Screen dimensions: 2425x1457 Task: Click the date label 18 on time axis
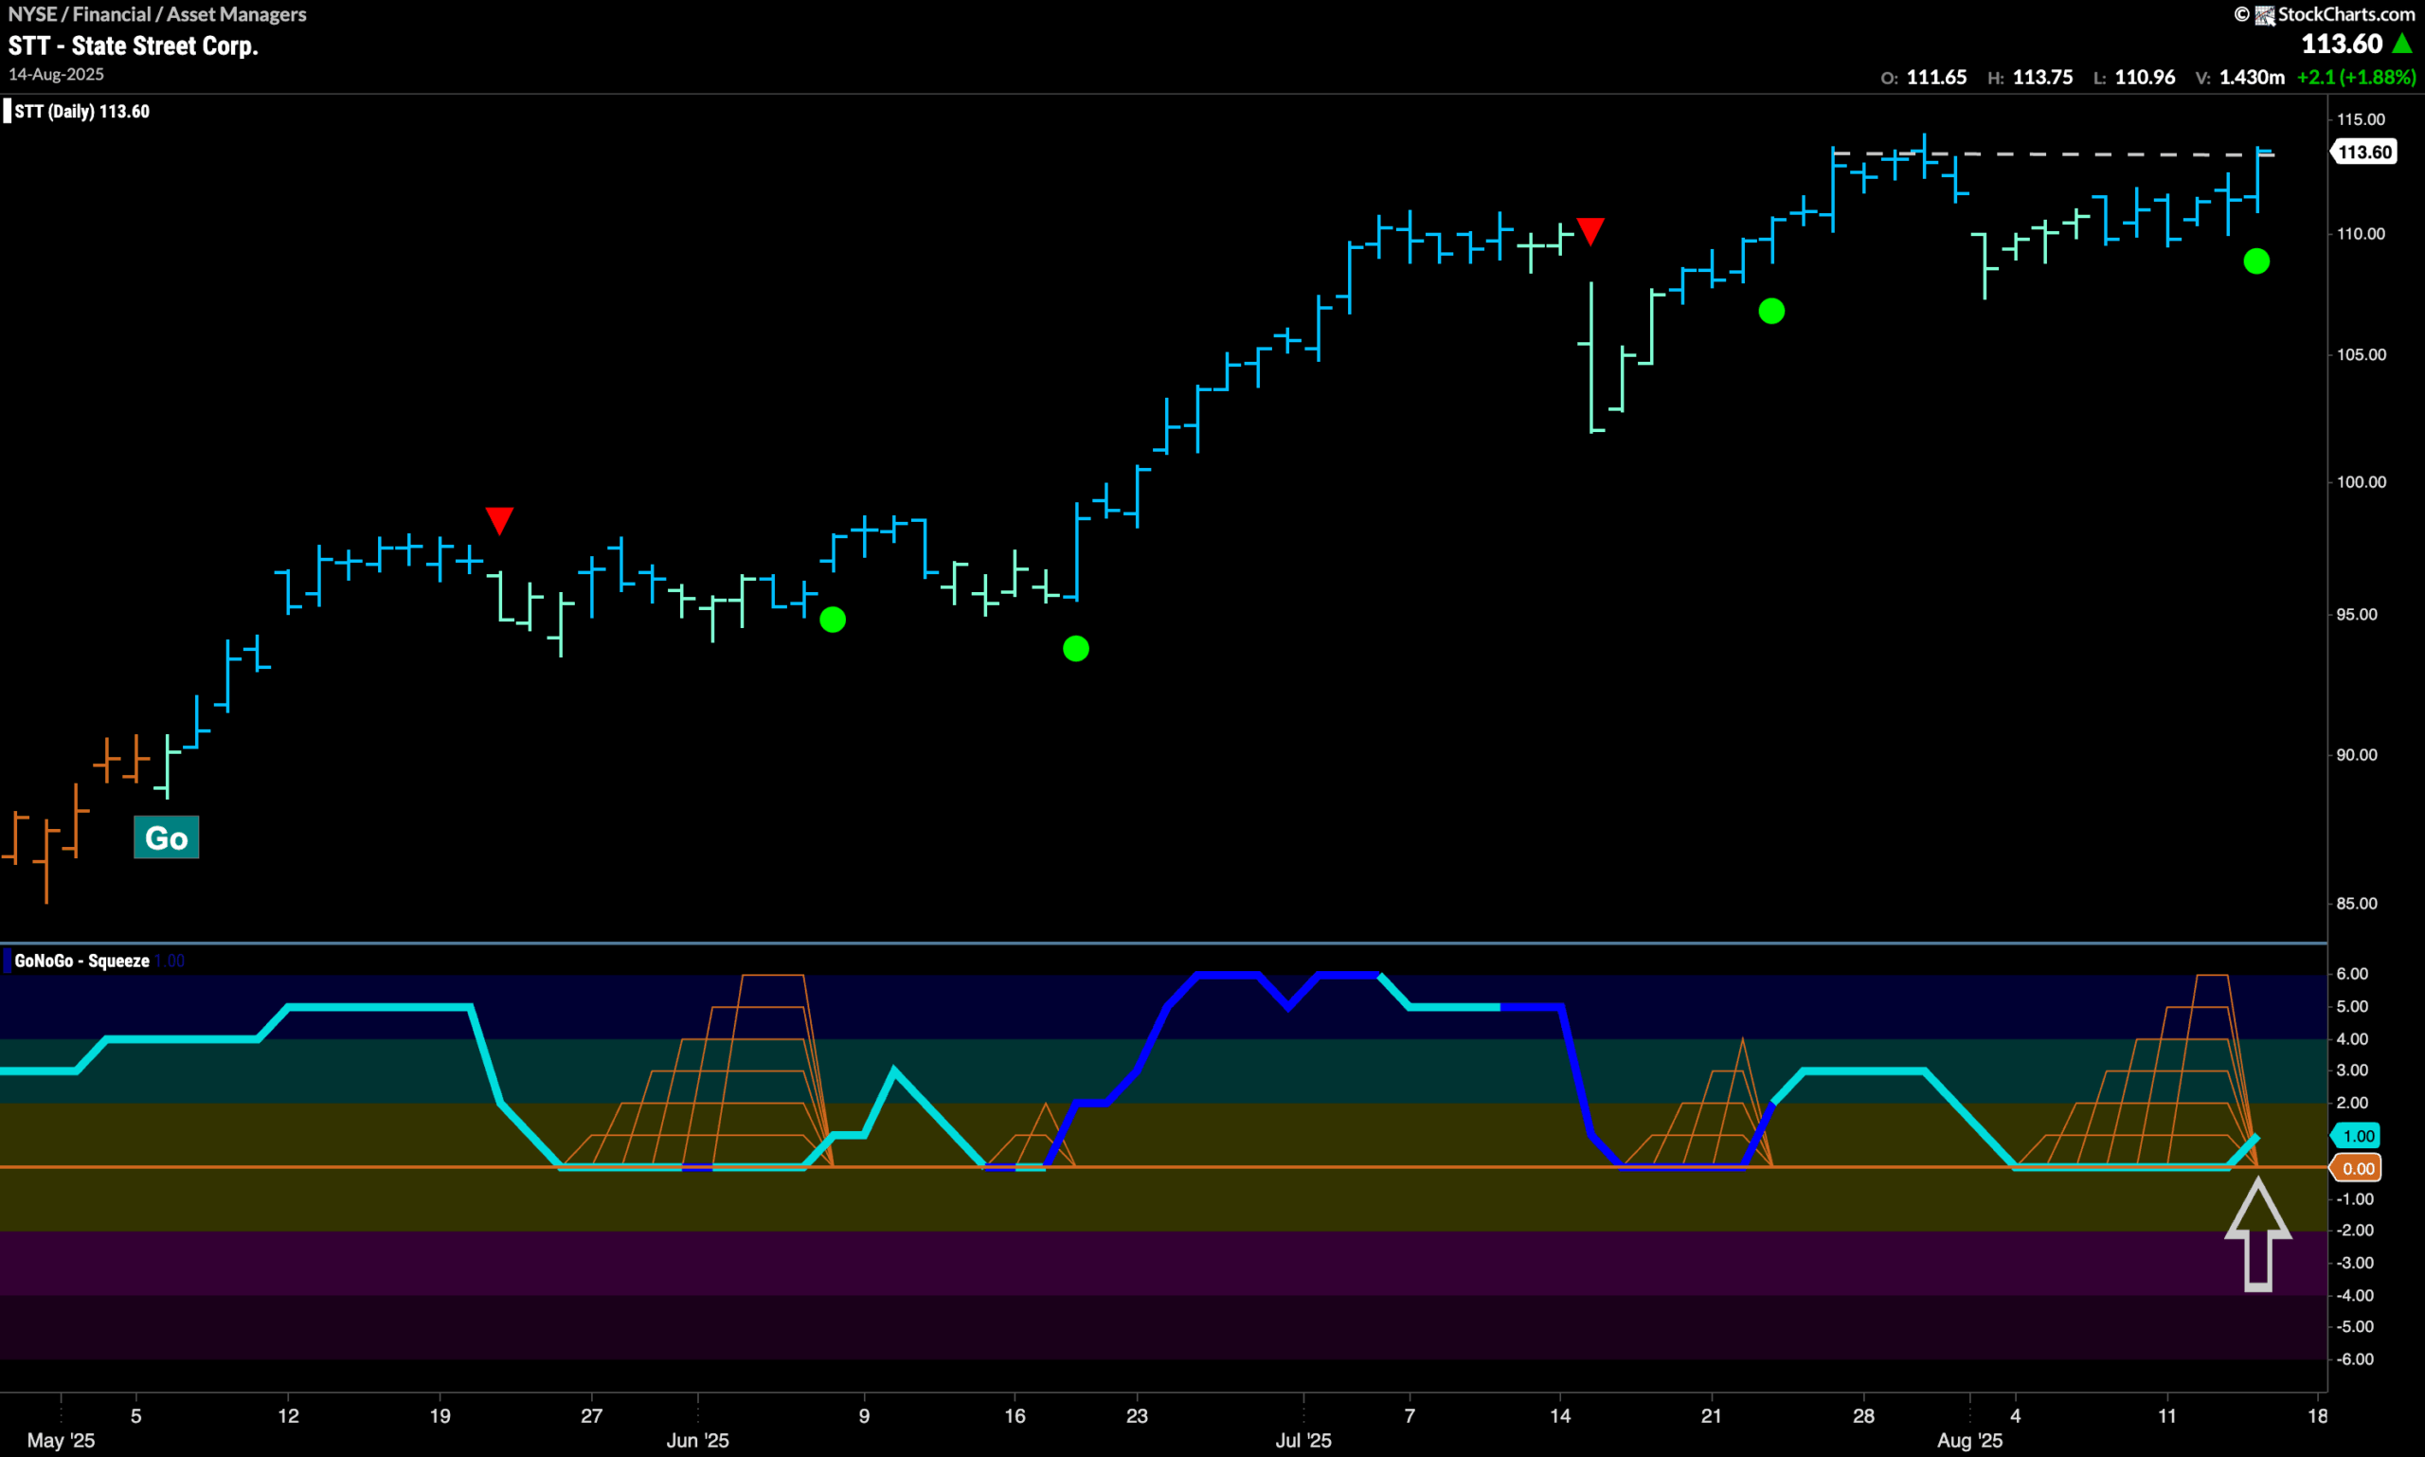pos(2317,1414)
